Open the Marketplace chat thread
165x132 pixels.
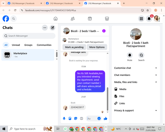click(x=28, y=55)
